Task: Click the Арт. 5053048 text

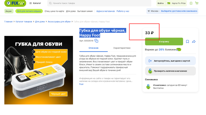Action: 86,41
